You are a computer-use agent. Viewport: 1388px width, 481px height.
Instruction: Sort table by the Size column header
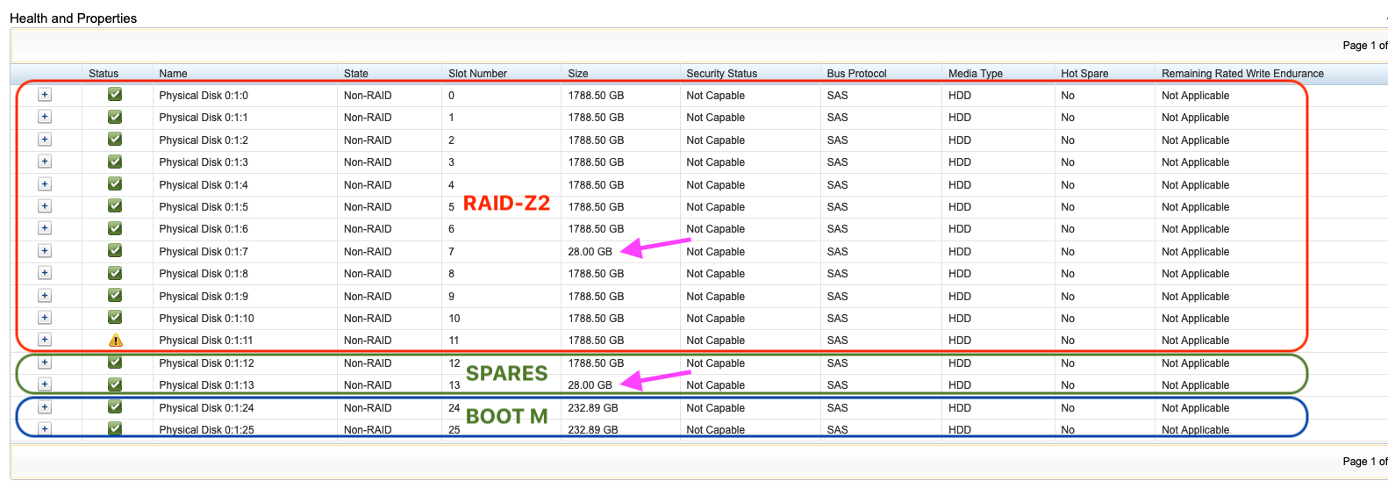click(x=577, y=74)
